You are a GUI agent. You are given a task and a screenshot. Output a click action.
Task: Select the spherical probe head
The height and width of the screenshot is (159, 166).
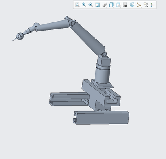point(20,36)
